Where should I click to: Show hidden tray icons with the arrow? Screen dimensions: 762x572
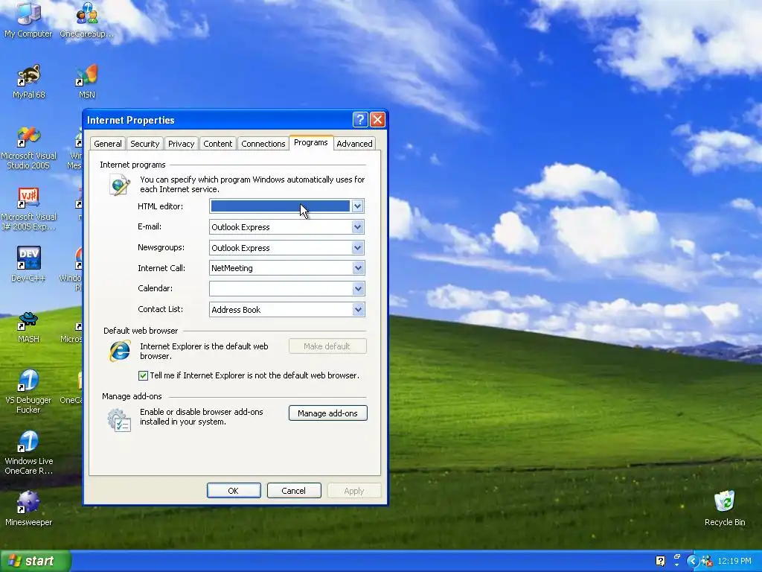(693, 561)
